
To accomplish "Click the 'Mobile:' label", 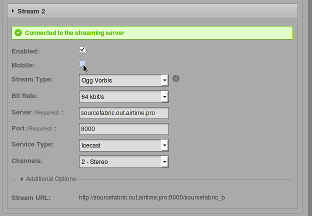I will click(x=23, y=65).
